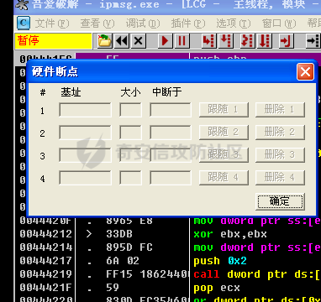Open the 文件(F) menu
This screenshot has height=302, width=321.
click(52, 23)
